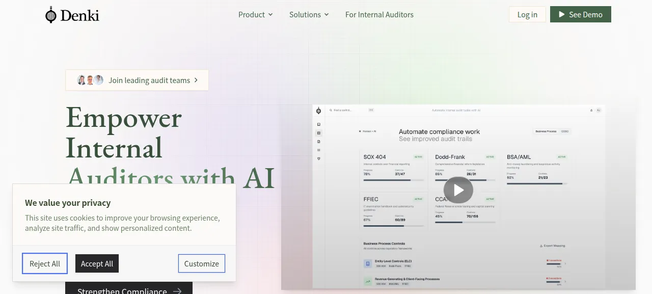652x294 pixels.
Task: Click the Denki logo in header
Action: click(x=72, y=15)
